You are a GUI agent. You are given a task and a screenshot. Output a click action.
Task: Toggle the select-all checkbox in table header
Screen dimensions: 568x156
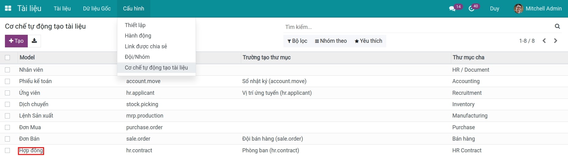point(7,58)
